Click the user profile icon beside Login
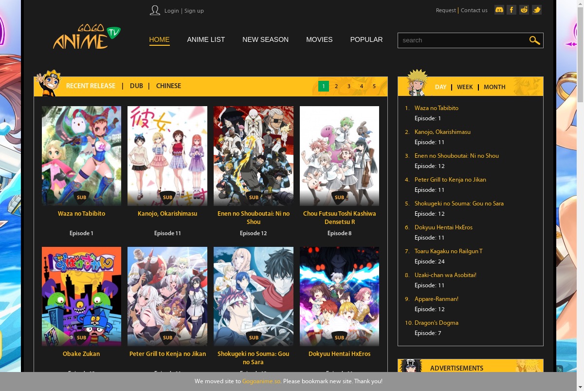Screen dimensions: 584x391 click(155, 10)
